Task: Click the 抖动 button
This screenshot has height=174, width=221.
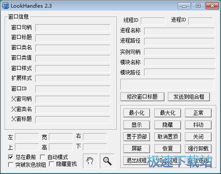Action: click(198, 125)
